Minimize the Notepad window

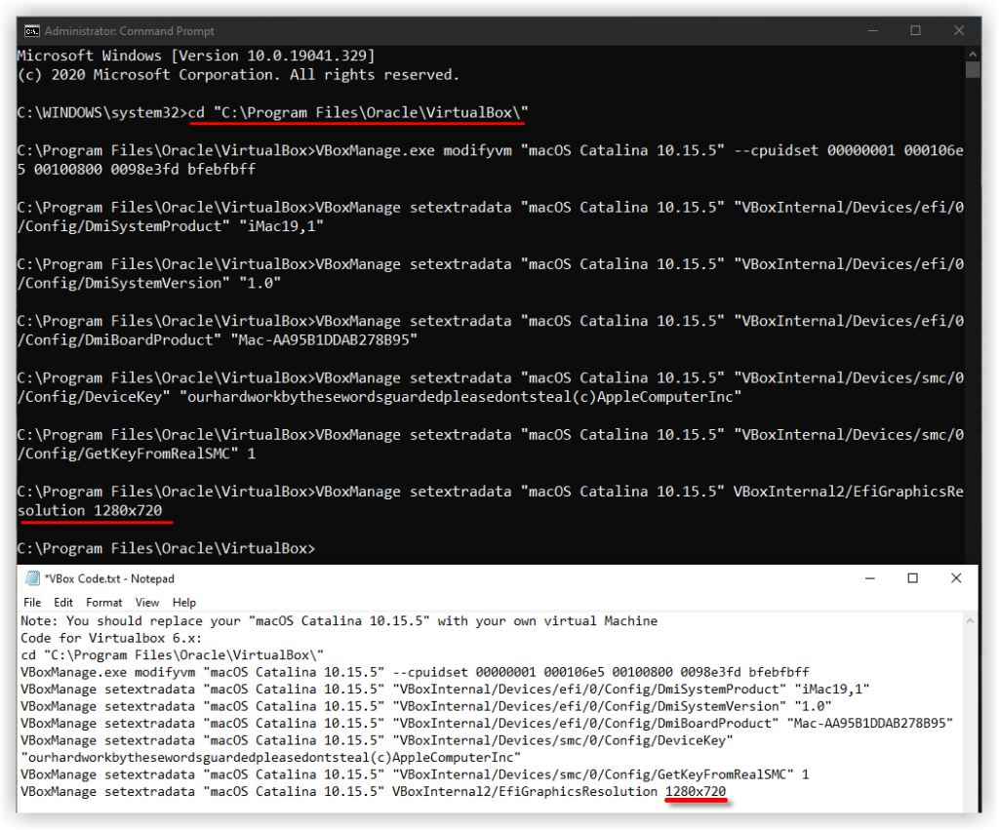click(869, 578)
